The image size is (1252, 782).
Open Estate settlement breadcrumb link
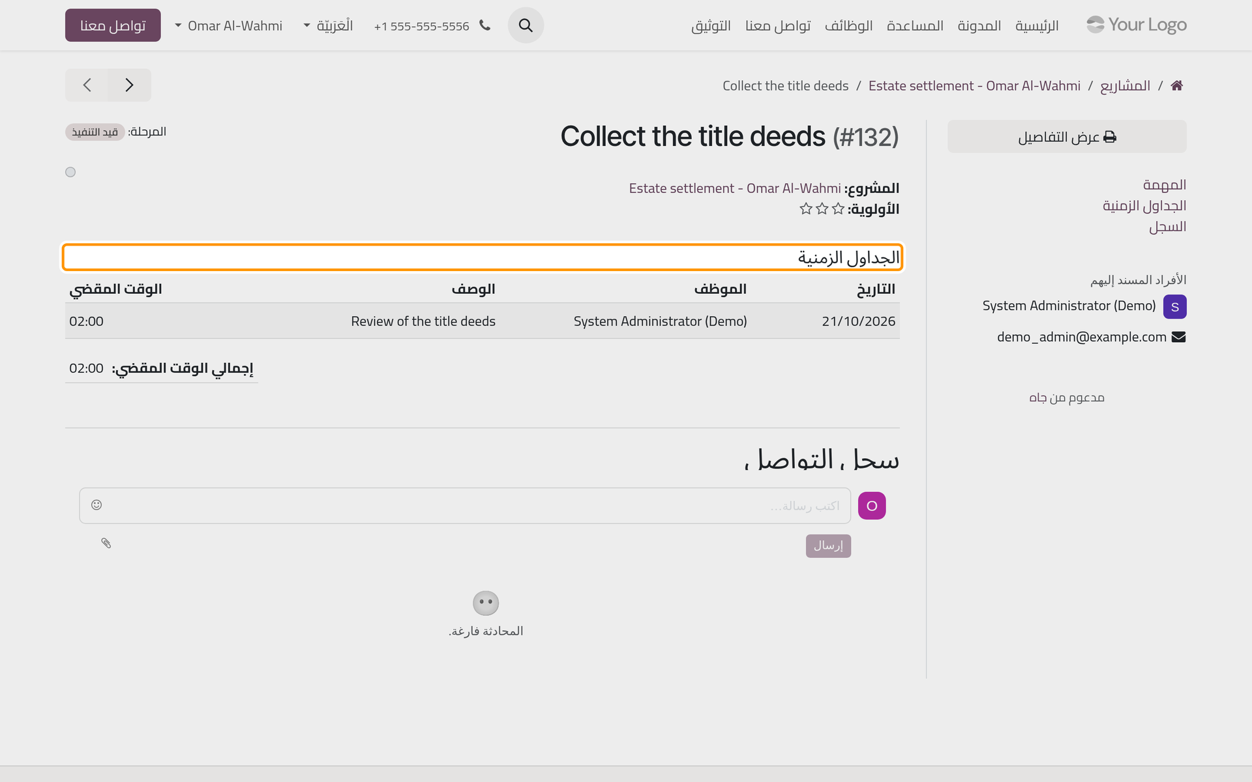click(974, 85)
